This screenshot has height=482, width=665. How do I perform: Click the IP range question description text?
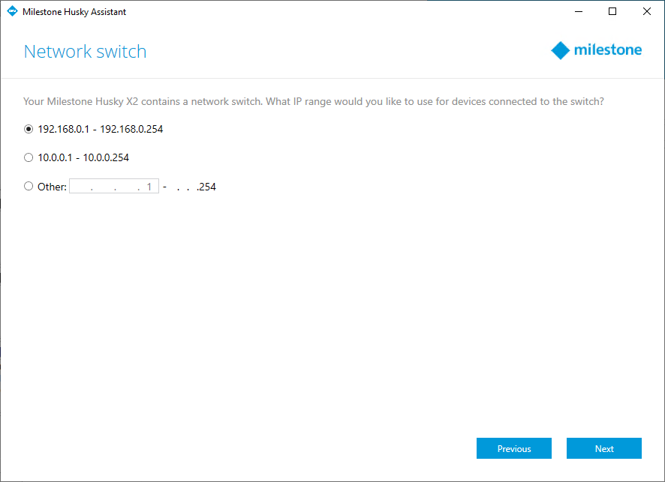pyautogui.click(x=314, y=101)
